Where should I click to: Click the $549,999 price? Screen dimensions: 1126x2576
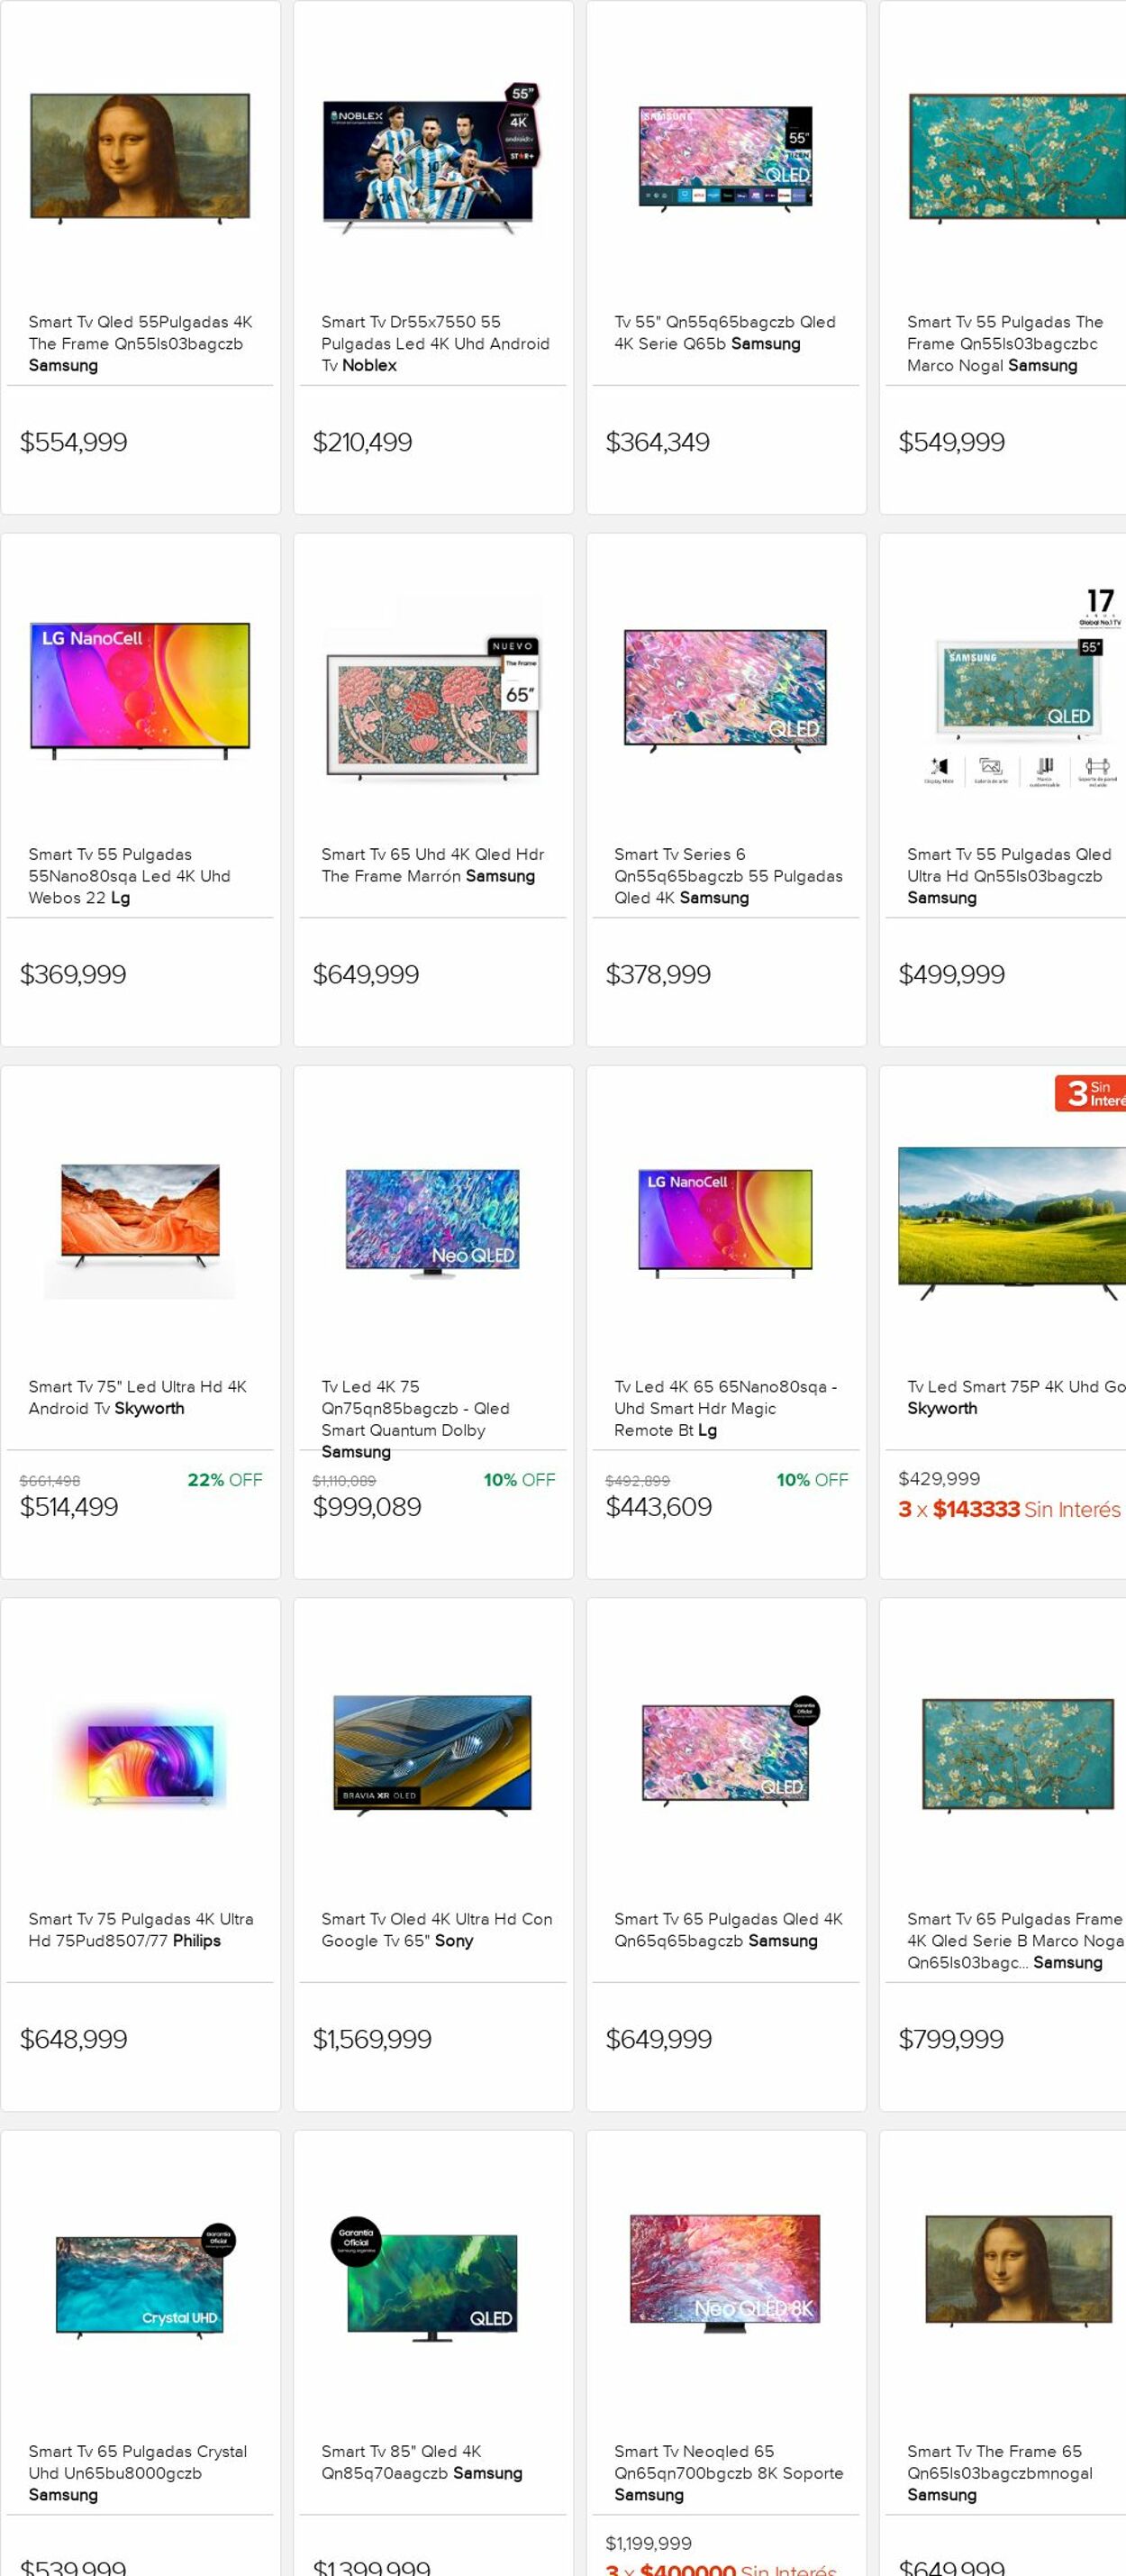tap(951, 442)
